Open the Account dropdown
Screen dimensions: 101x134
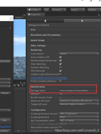click(x=59, y=10)
